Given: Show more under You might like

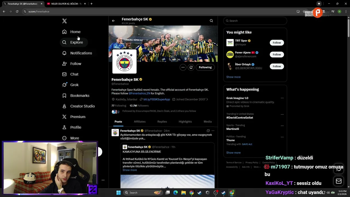Looking at the screenshot, I should 234,77.
